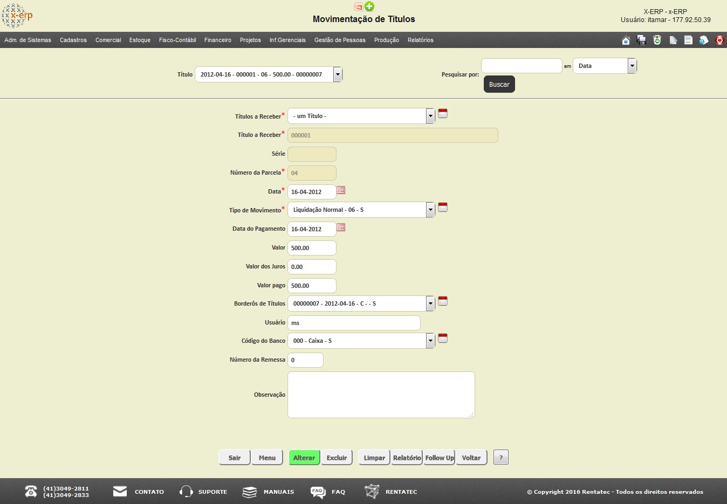
Task: Click the Data do Pagamento input field
Action: [x=312, y=229]
